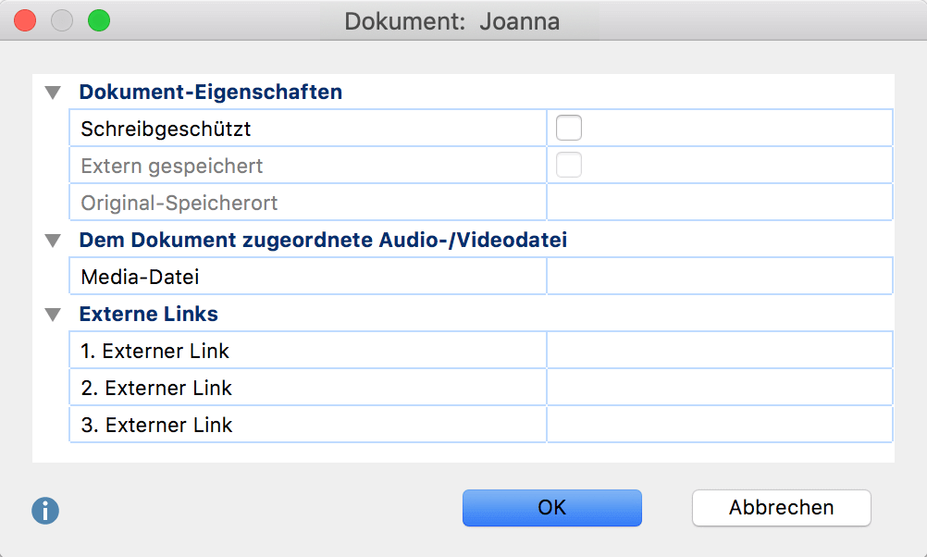Select the Media-Datei row label
Image resolution: width=927 pixels, height=557 pixels.
coord(140,277)
